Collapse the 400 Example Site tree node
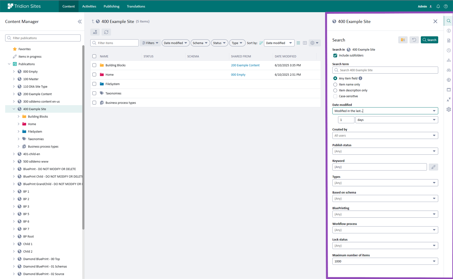This screenshot has width=453, height=279. pyautogui.click(x=14, y=109)
